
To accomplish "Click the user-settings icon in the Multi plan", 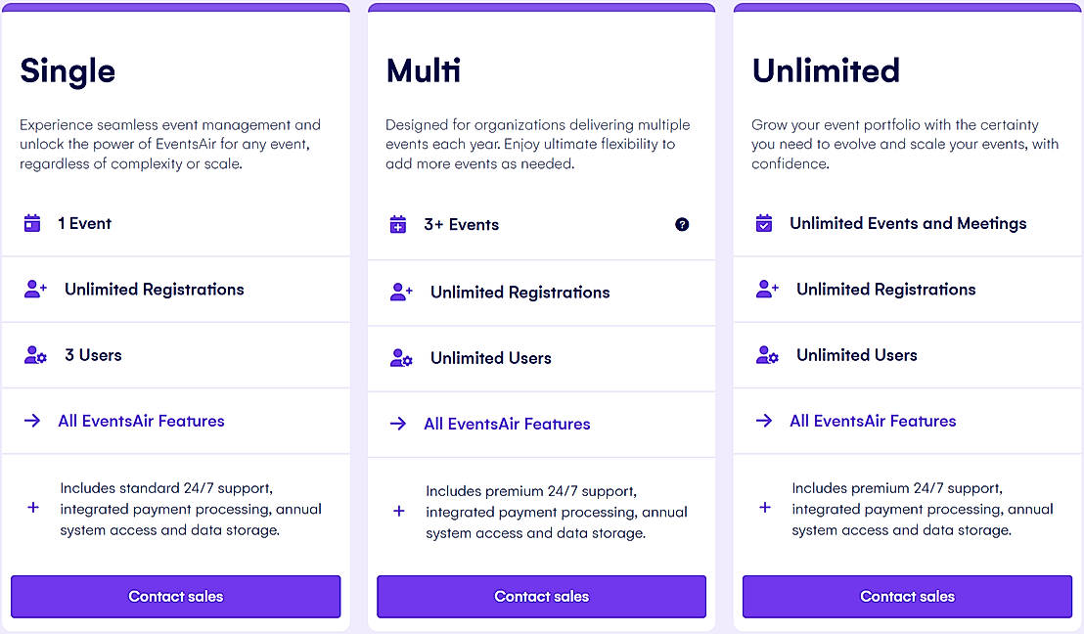I will 401,358.
